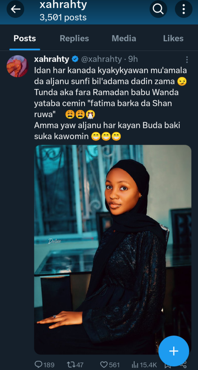Open the post's three-dot options menu
This screenshot has height=370, width=198.
click(x=187, y=60)
